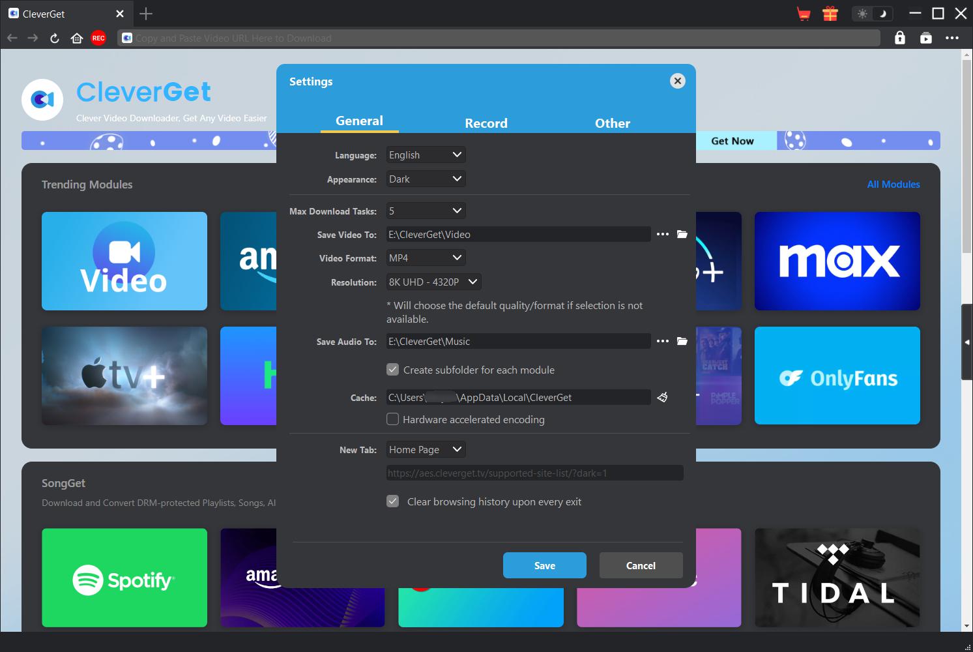Click the CleverGet logo icon
The height and width of the screenshot is (652, 973).
click(42, 100)
